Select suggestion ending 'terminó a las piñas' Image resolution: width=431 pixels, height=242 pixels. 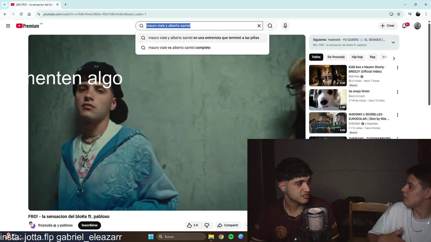coord(202,38)
